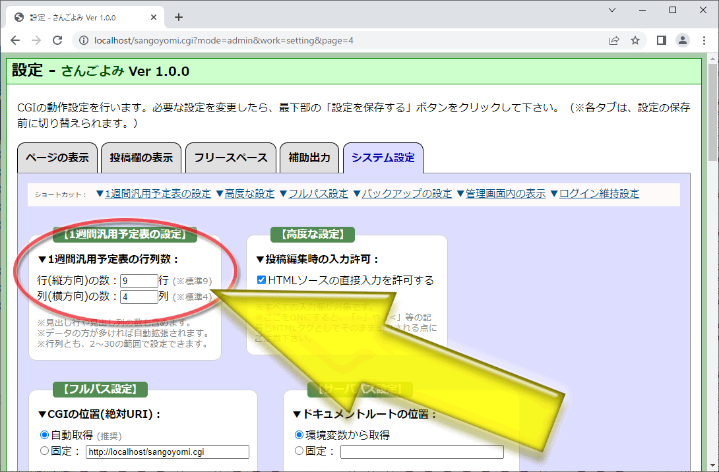The width and height of the screenshot is (719, 472).
Task: Uncheck HTMLソースの直接入力を許可する checkbox
Action: [261, 280]
